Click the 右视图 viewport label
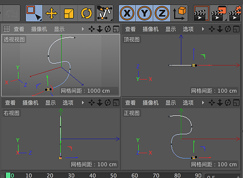243x178 pixels. [12, 113]
